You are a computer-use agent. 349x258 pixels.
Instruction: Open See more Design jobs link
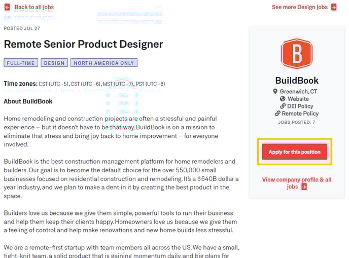[x=300, y=7]
